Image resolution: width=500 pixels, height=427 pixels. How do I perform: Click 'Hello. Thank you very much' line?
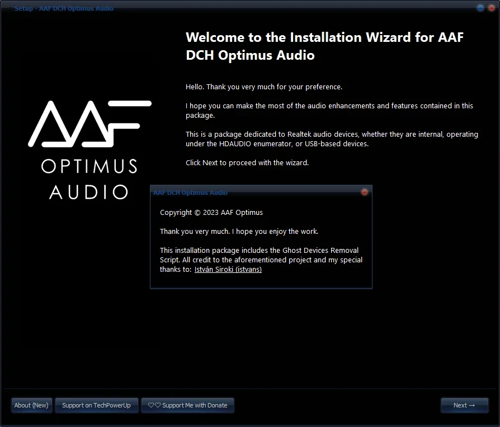[x=264, y=87]
